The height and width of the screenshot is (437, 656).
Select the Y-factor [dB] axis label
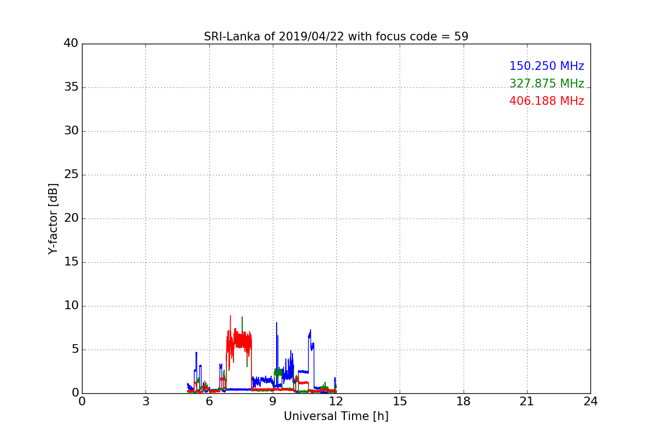[x=53, y=218]
